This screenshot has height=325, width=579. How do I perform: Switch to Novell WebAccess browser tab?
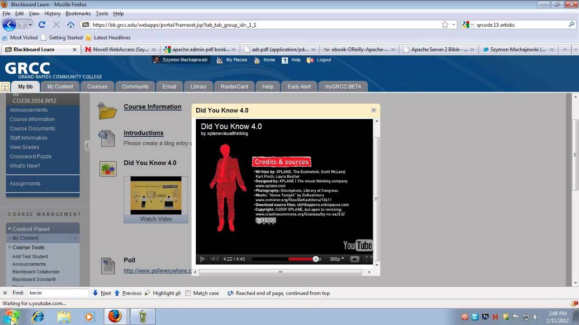click(120, 50)
